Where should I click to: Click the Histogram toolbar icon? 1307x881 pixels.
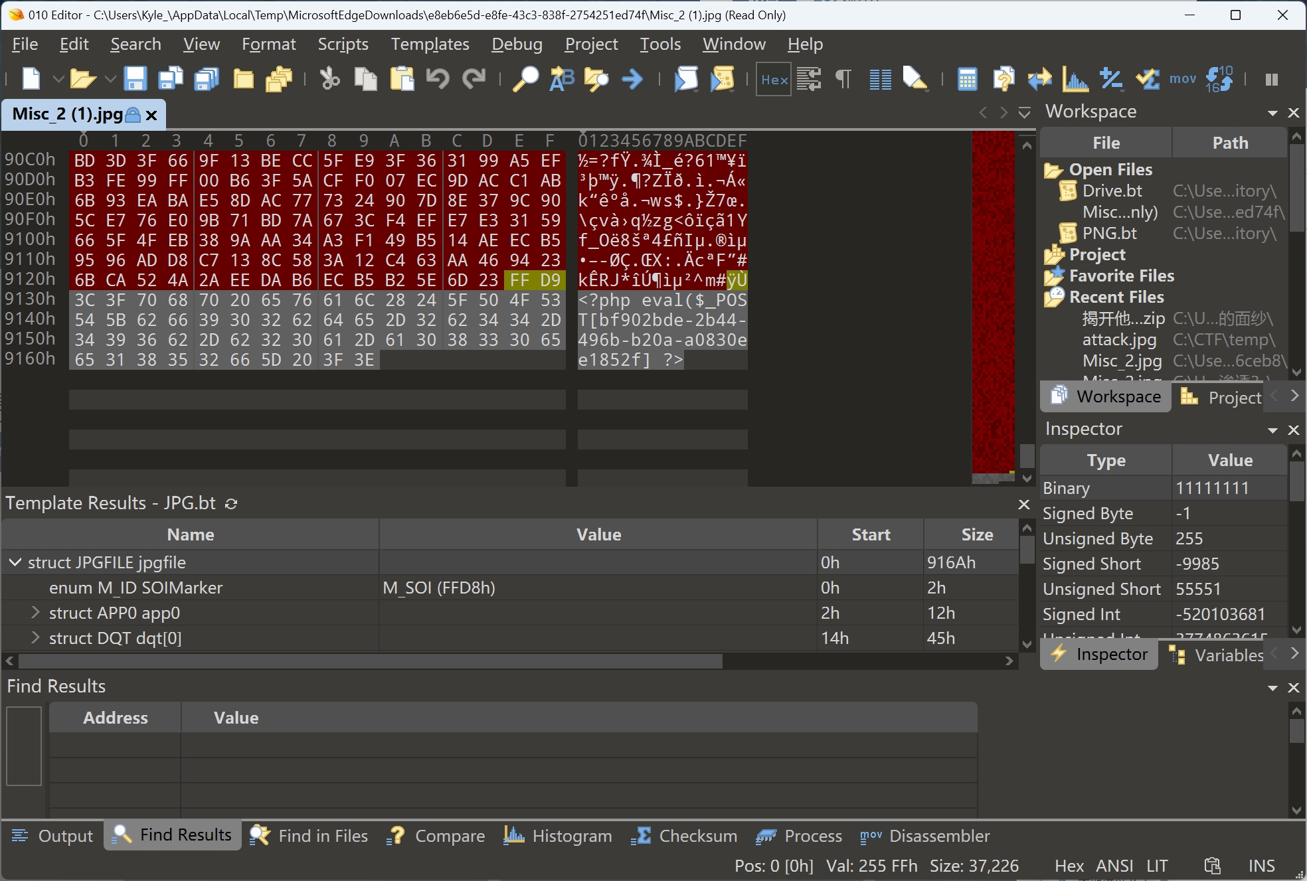click(x=1075, y=79)
